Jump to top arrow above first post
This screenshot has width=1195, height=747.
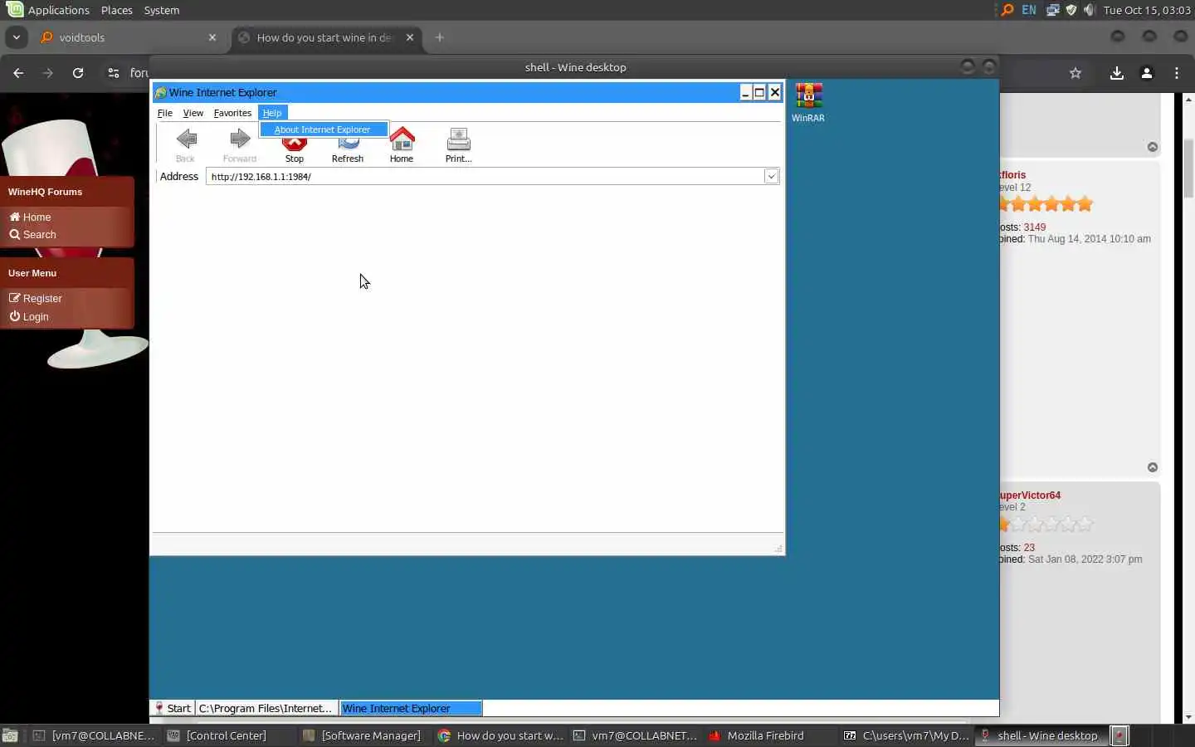click(x=1153, y=147)
